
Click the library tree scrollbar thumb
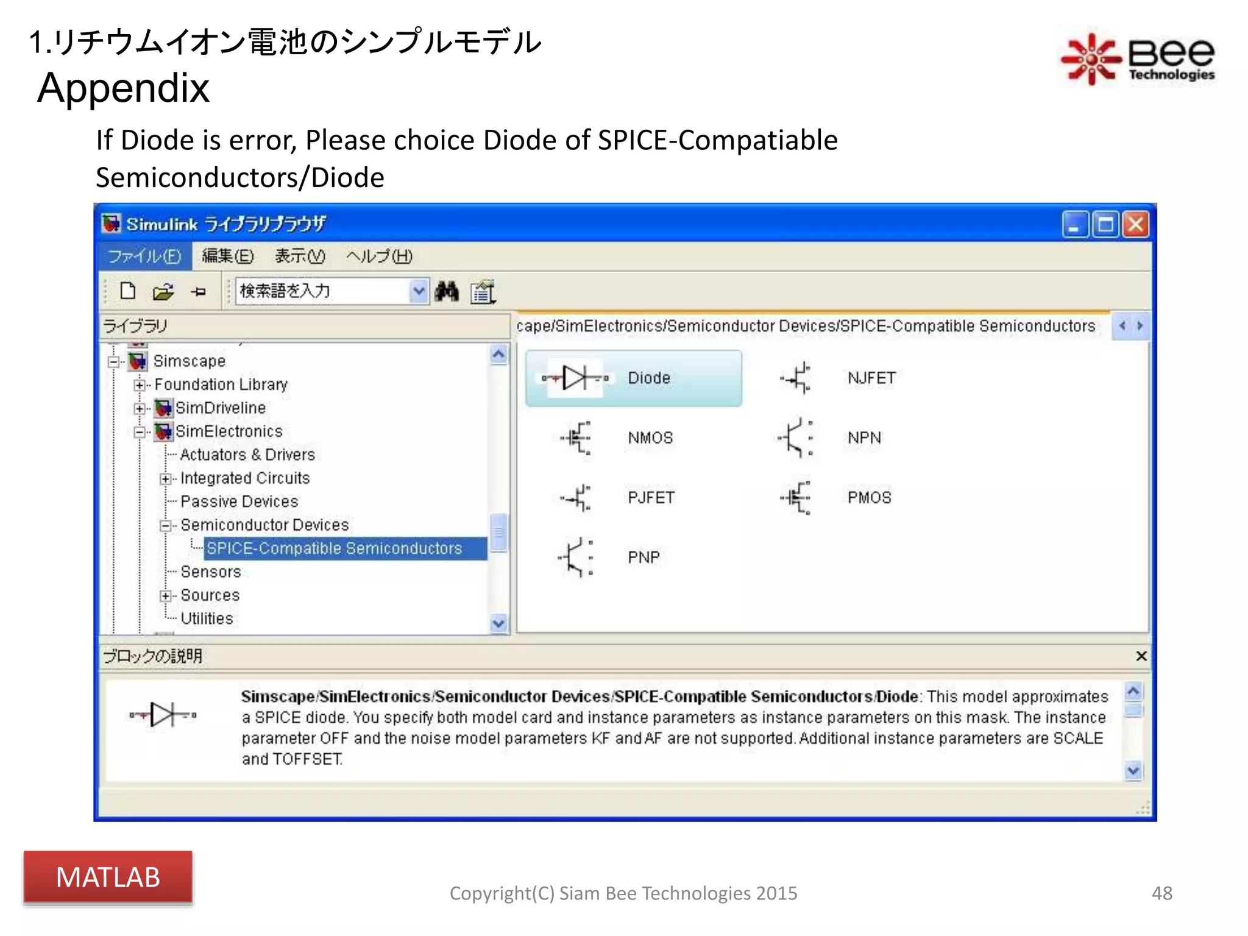point(498,533)
